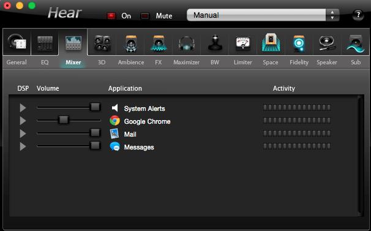Switch to the Ambience tab label
The width and height of the screenshot is (371, 231).
coord(131,62)
